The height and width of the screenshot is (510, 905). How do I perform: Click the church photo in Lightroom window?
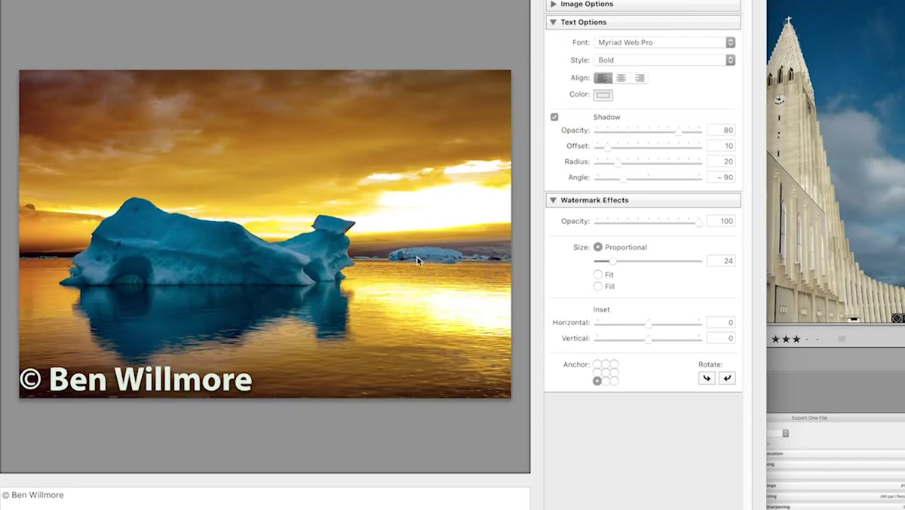(836, 162)
